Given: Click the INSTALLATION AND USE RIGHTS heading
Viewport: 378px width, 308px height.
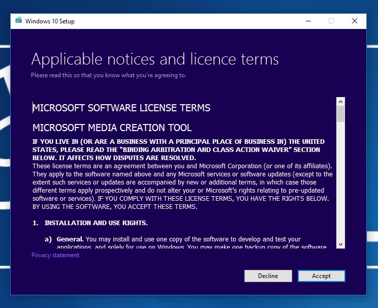Looking at the screenshot, I should 96,223.
